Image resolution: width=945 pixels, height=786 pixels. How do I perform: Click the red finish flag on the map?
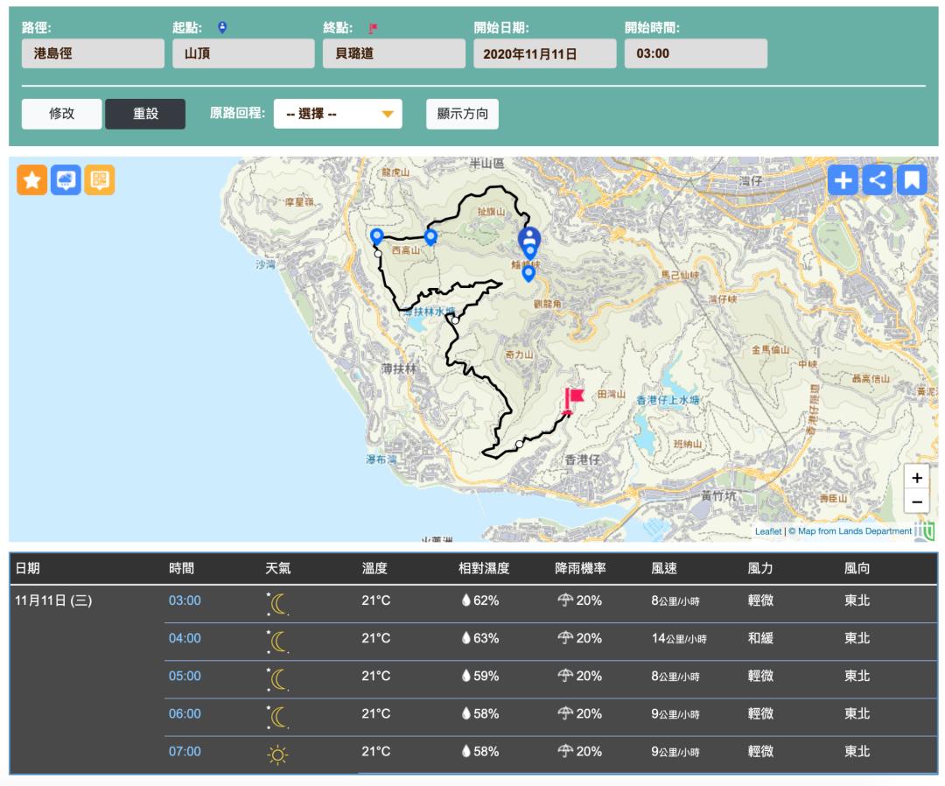coord(573,398)
